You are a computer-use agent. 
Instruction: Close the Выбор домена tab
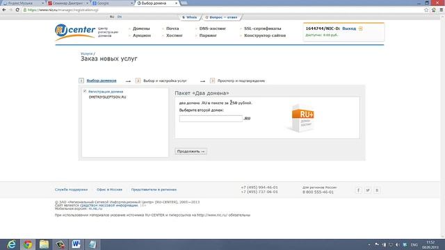(176, 3)
